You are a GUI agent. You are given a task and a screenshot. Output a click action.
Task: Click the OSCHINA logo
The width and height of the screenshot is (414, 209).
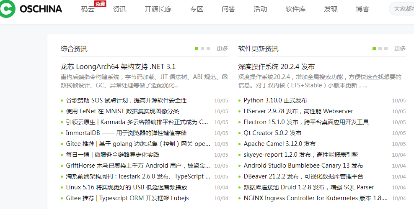[31, 9]
